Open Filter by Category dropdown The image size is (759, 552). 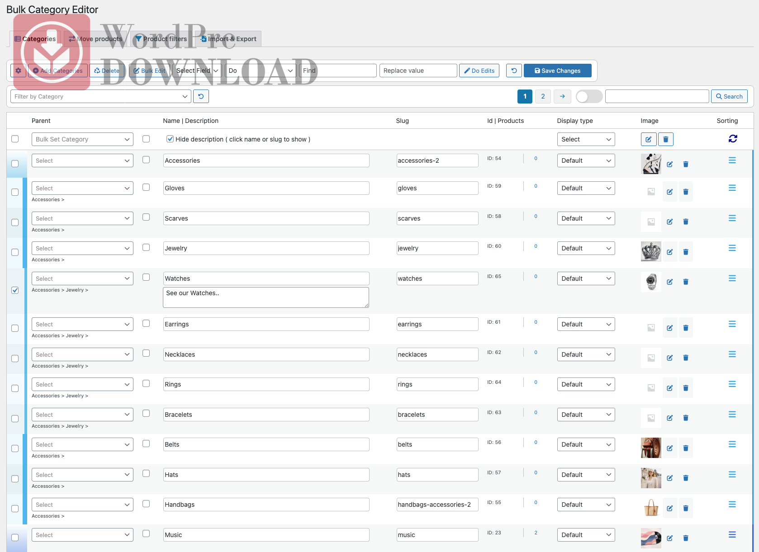point(100,96)
